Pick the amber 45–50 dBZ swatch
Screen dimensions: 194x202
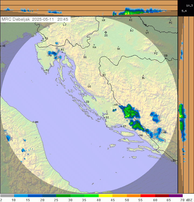[x=120, y=196]
